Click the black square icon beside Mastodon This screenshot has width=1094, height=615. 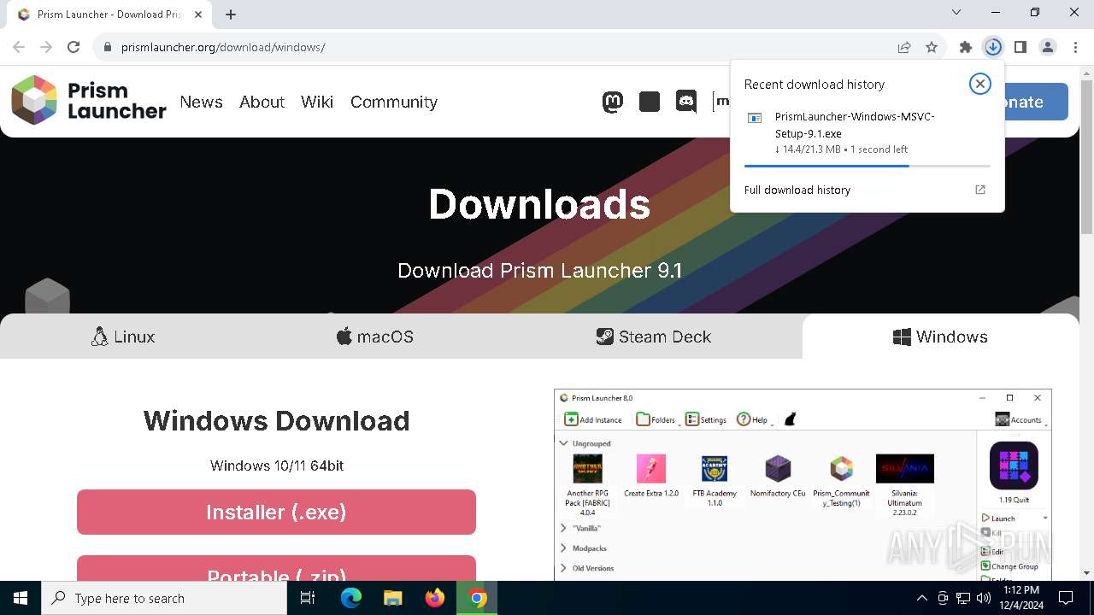[650, 102]
